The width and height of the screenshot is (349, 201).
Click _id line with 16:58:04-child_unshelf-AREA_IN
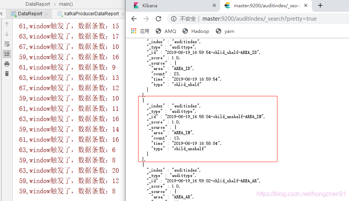point(206,117)
